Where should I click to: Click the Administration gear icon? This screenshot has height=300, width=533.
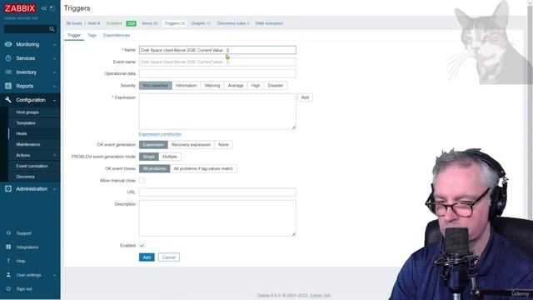tap(8, 189)
